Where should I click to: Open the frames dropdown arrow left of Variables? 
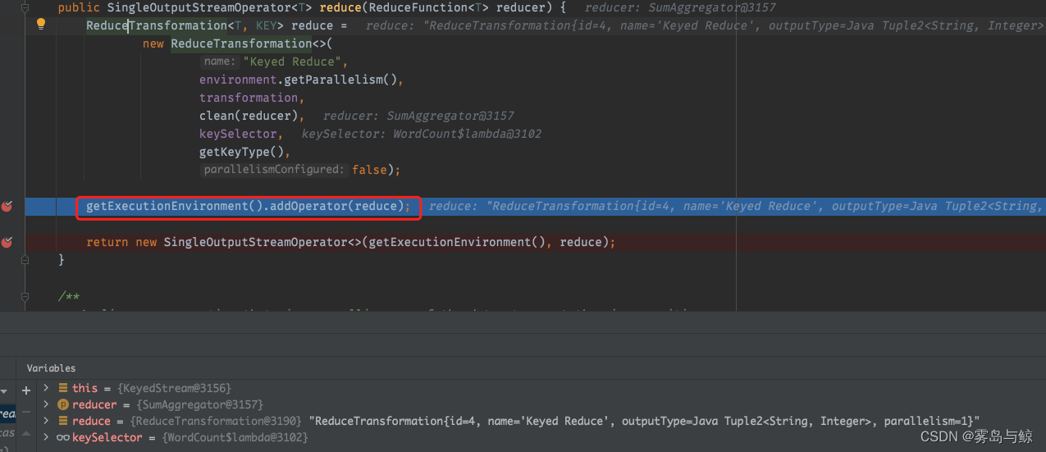(x=4, y=391)
